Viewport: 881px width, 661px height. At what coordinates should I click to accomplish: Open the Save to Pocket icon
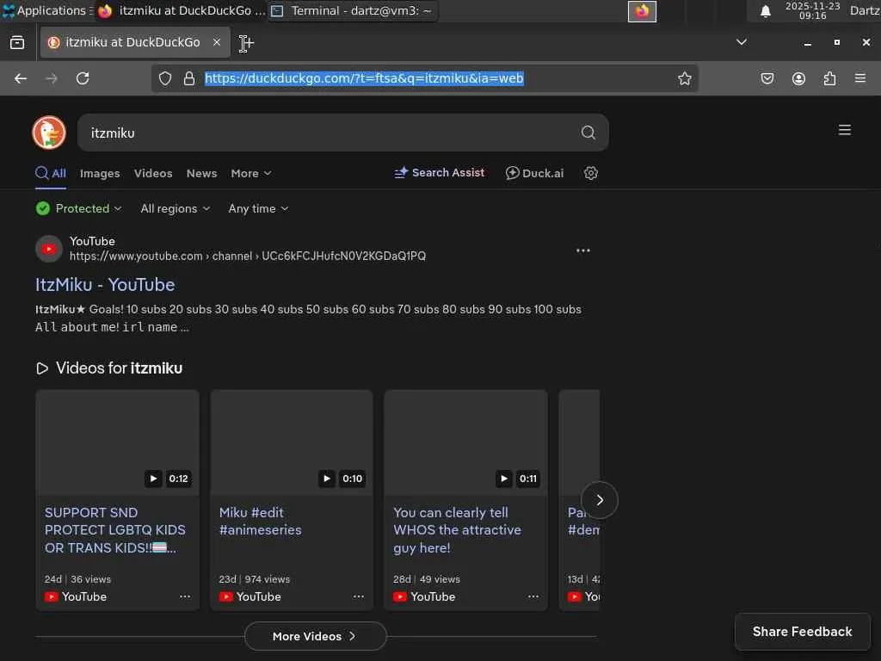click(767, 78)
